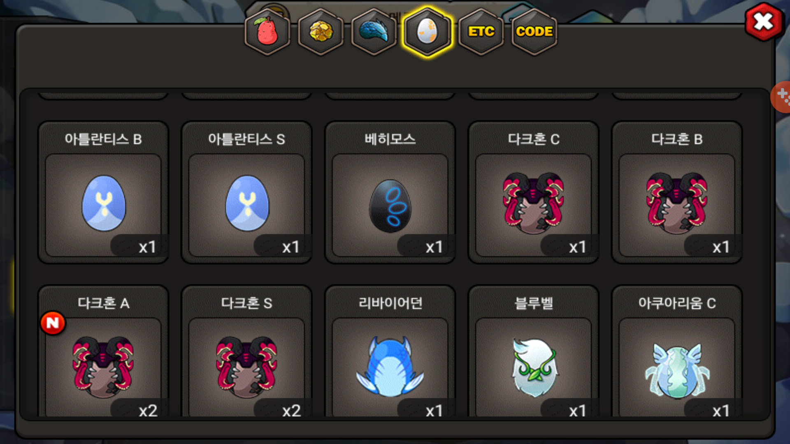
Task: Select the 다크혼 S egg
Action: click(247, 352)
